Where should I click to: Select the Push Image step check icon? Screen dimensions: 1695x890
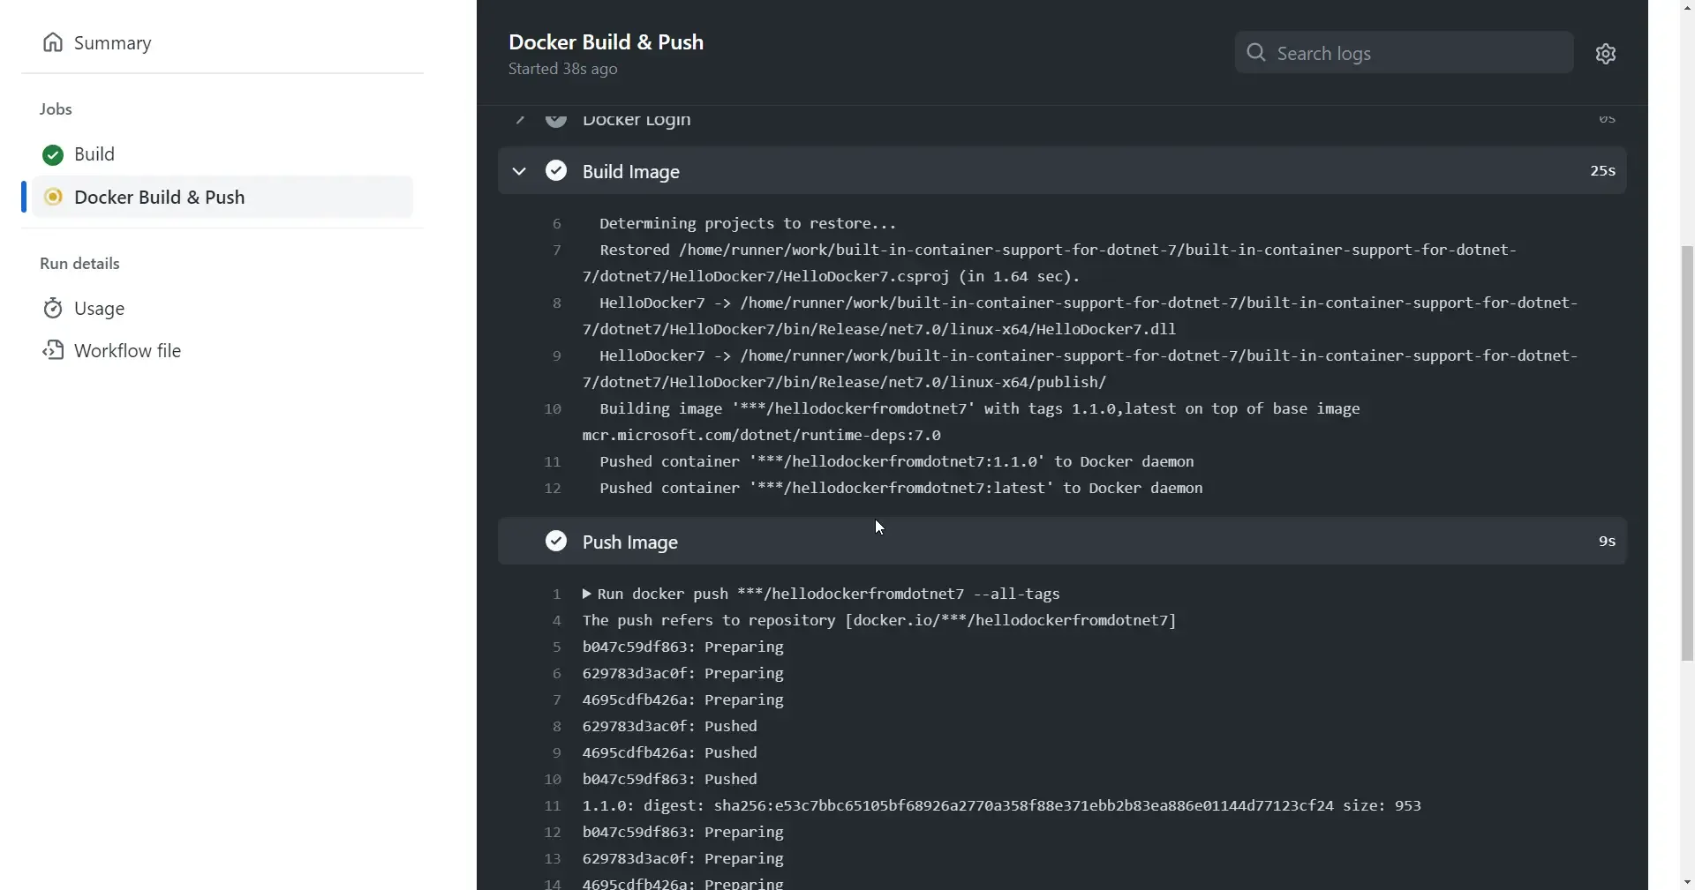coord(555,541)
